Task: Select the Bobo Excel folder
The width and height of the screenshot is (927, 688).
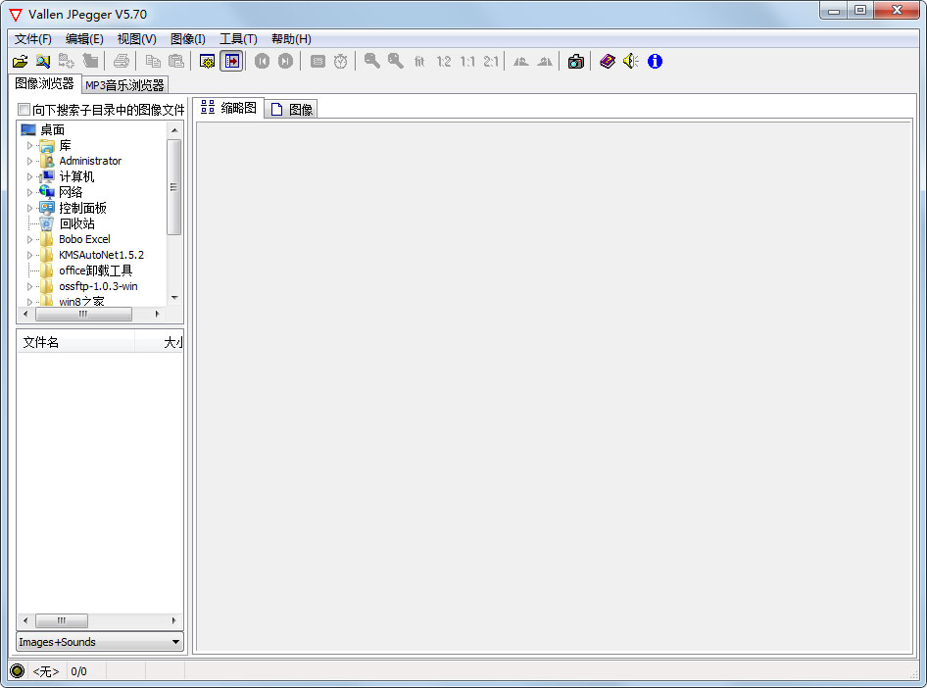Action: [x=84, y=239]
